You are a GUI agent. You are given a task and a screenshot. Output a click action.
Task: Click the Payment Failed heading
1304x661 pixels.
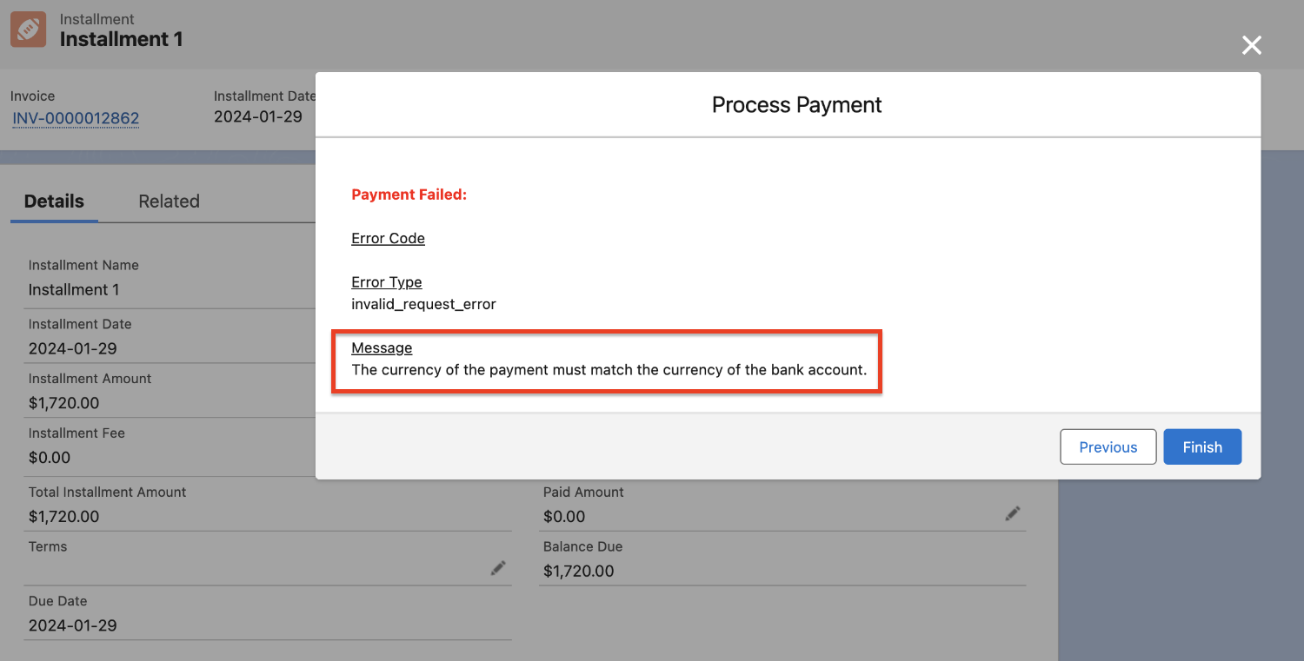pos(409,195)
